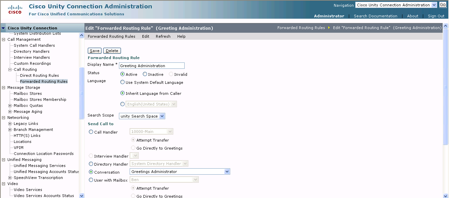The image size is (449, 198).
Task: Expand the Legacy Links tree node
Action: pyautogui.click(x=10, y=124)
